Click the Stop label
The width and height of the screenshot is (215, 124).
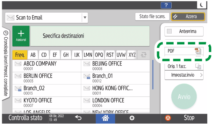189,118
